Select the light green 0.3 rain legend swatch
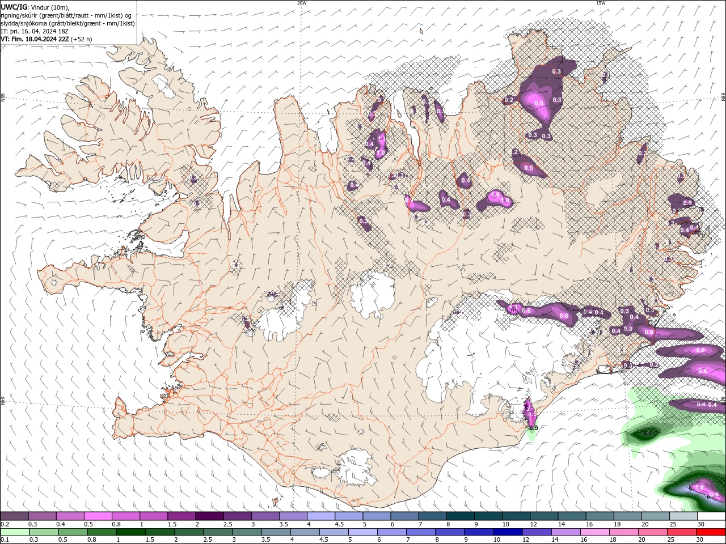The width and height of the screenshot is (726, 544). 44,532
